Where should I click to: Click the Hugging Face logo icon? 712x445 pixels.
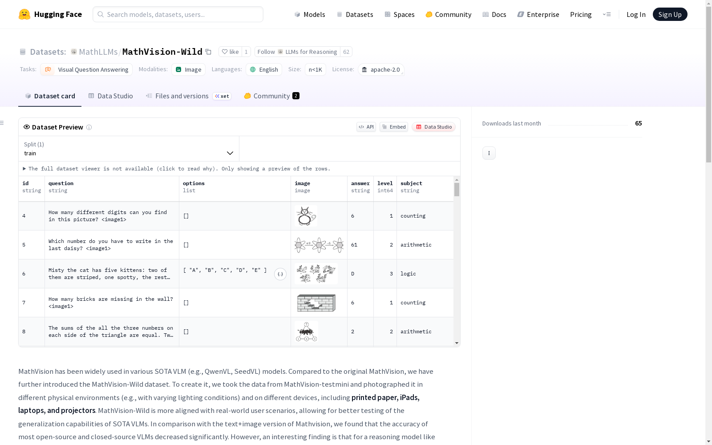point(24,14)
